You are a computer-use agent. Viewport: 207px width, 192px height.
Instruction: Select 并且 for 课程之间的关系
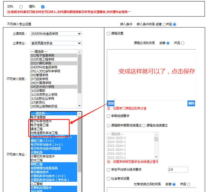(x=183, y=43)
